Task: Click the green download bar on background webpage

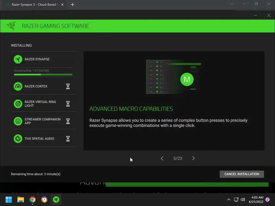Action: [187, 185]
